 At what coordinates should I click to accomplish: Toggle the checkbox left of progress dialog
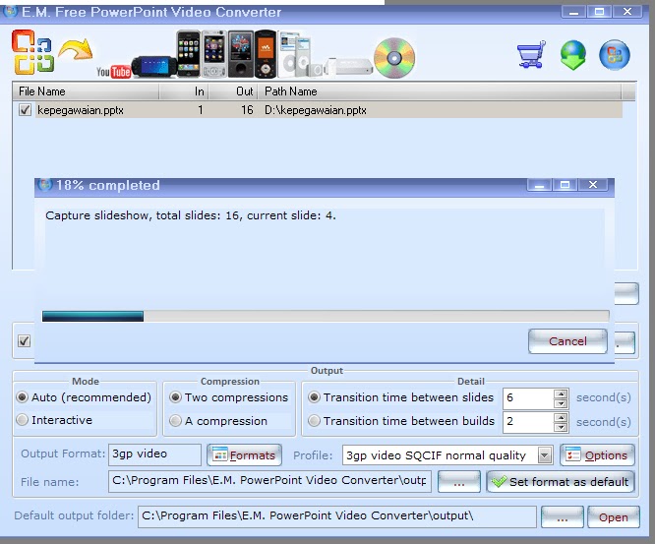25,340
